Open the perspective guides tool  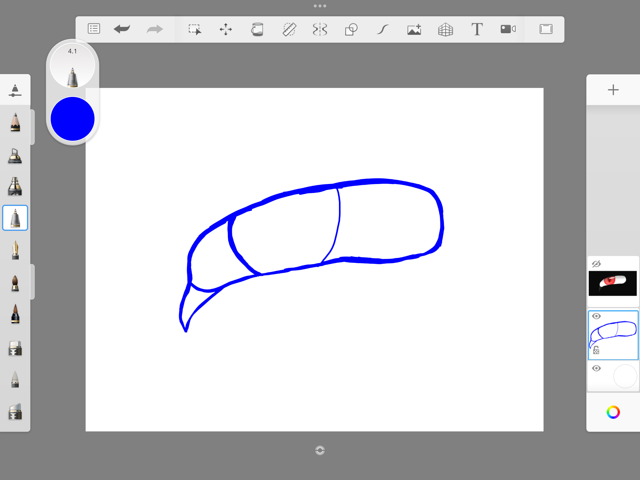tap(446, 29)
